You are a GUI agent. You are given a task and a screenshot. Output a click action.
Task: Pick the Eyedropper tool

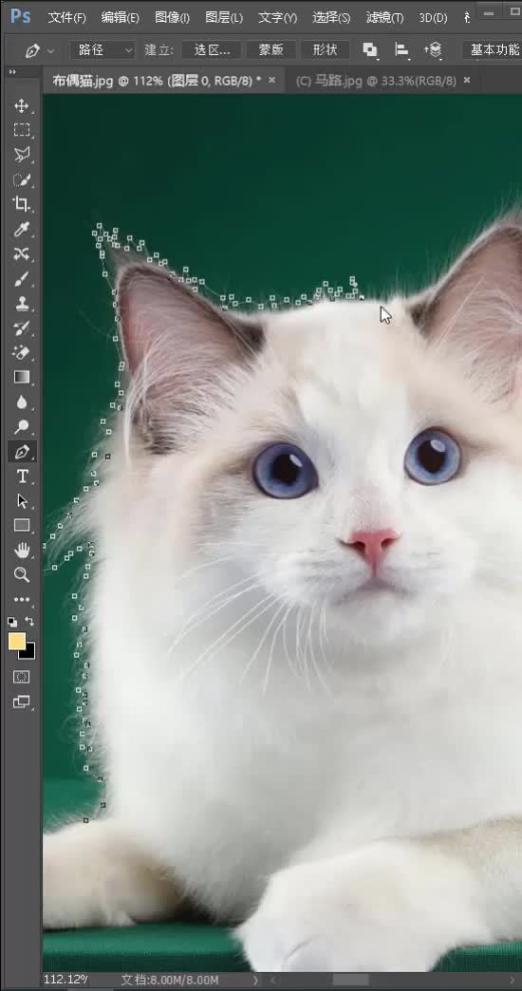click(22, 229)
